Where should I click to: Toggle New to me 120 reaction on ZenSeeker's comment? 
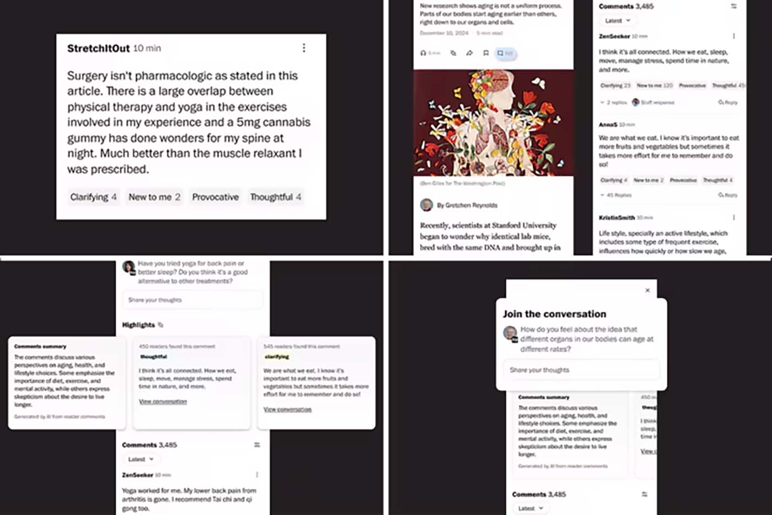click(x=655, y=86)
